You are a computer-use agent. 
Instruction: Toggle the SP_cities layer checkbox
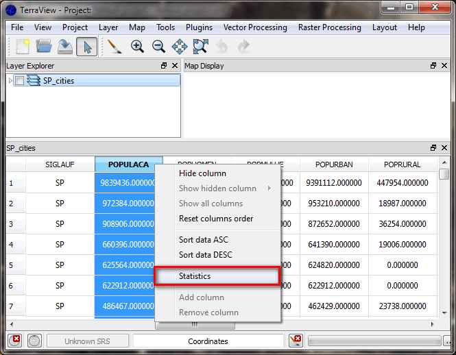(x=20, y=81)
